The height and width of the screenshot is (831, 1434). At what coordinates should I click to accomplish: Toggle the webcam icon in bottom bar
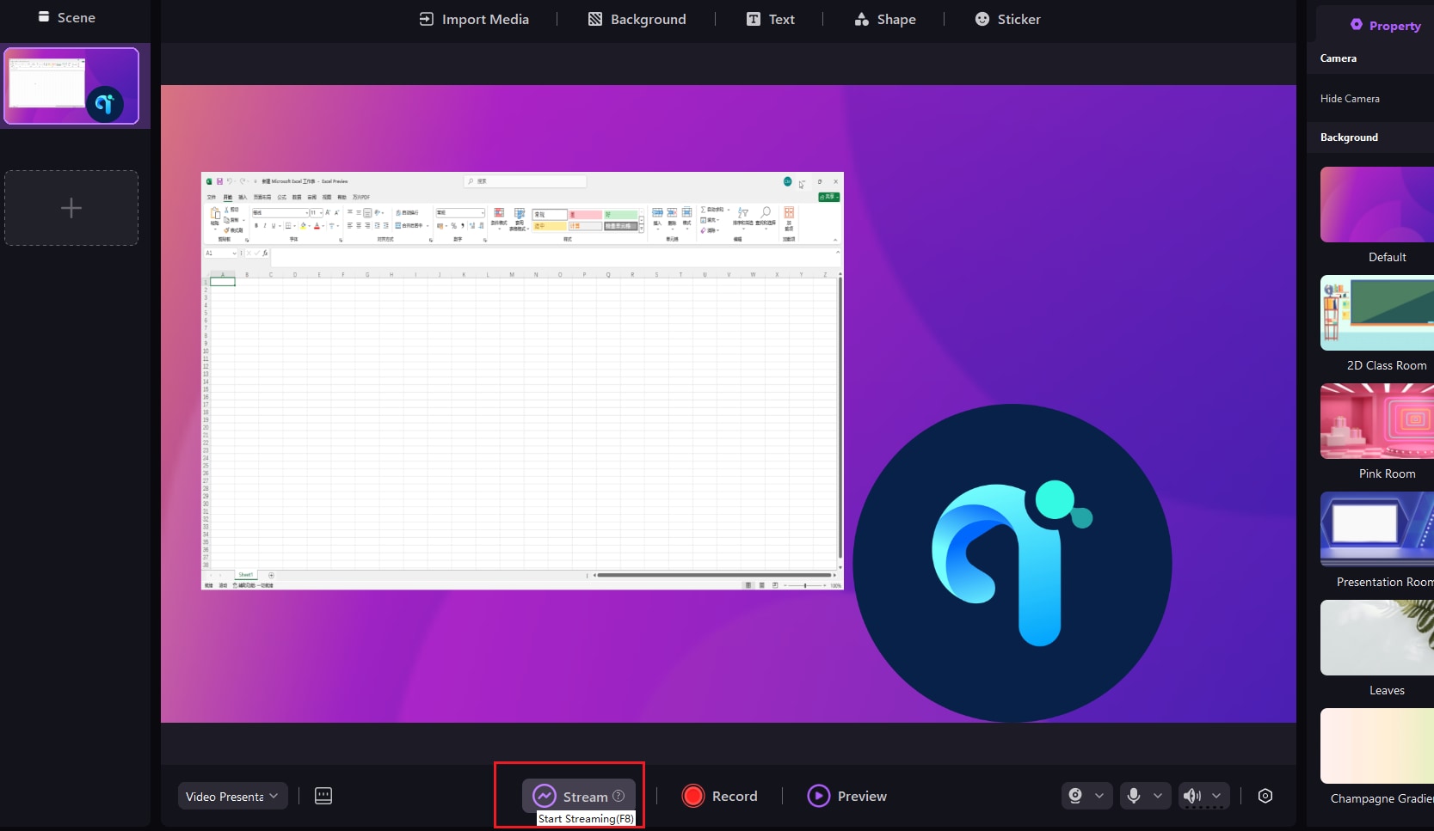(x=1075, y=796)
